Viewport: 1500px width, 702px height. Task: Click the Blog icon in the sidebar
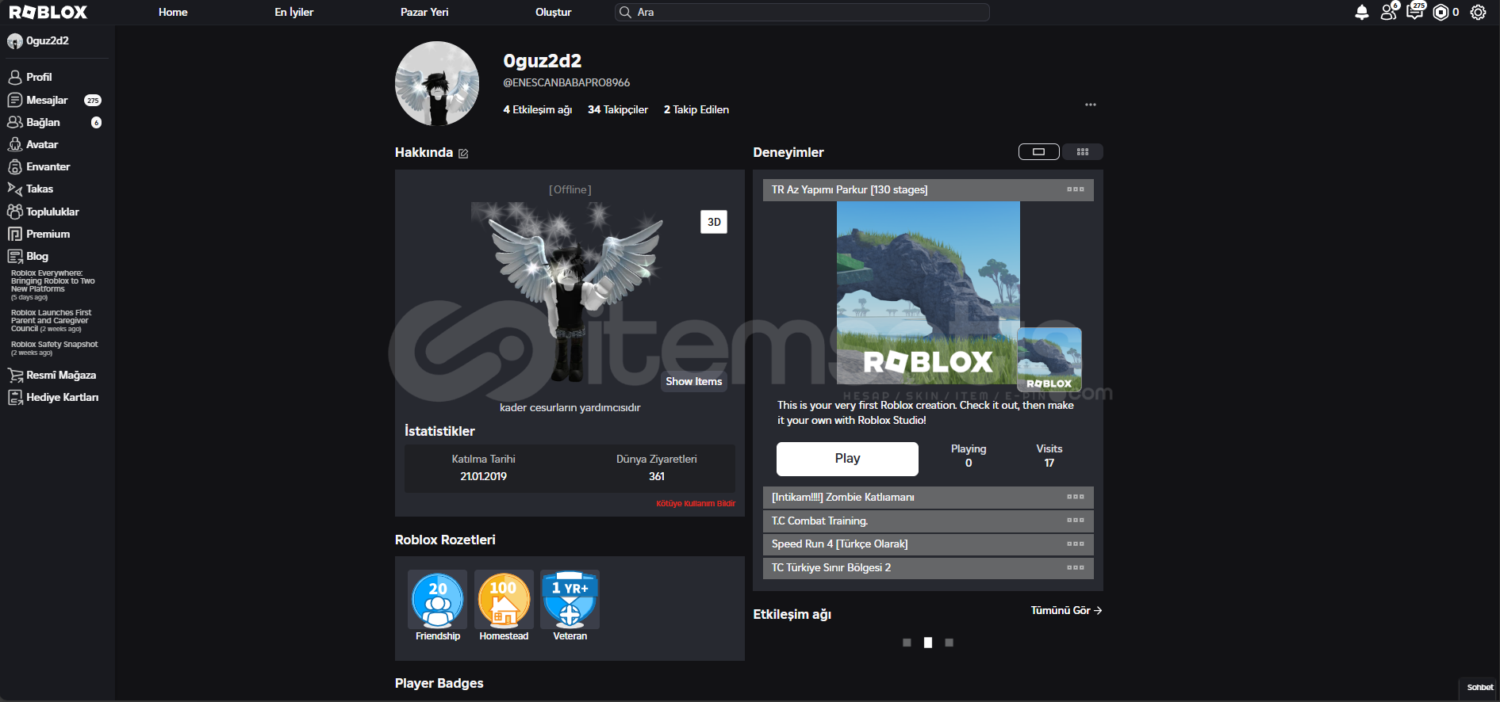(x=14, y=256)
